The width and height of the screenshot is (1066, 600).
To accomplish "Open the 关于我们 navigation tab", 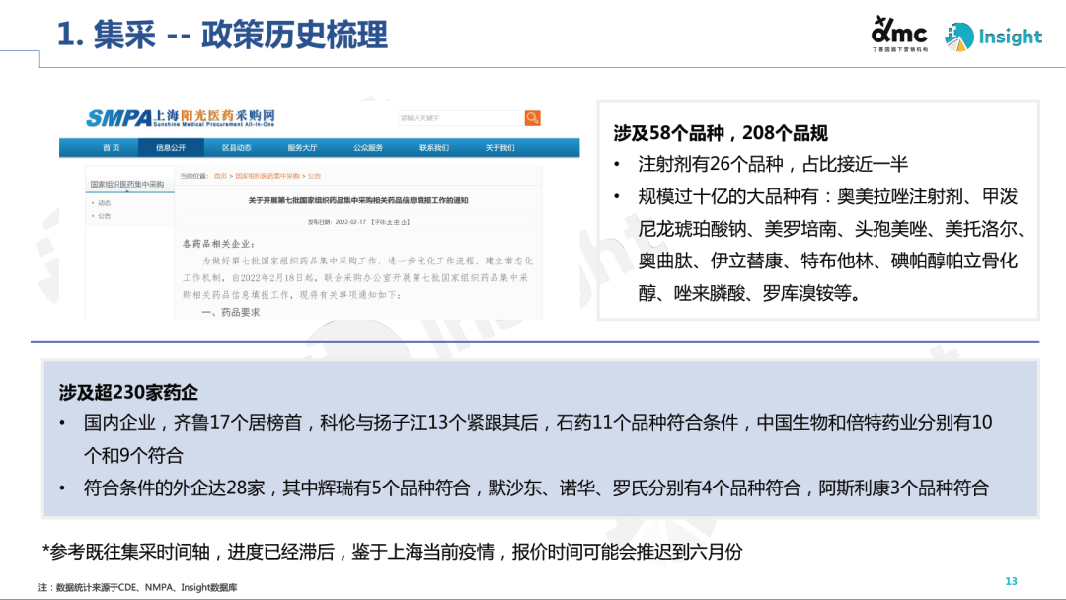I will point(499,147).
